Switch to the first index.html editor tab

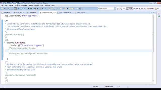[x=6, y=13]
